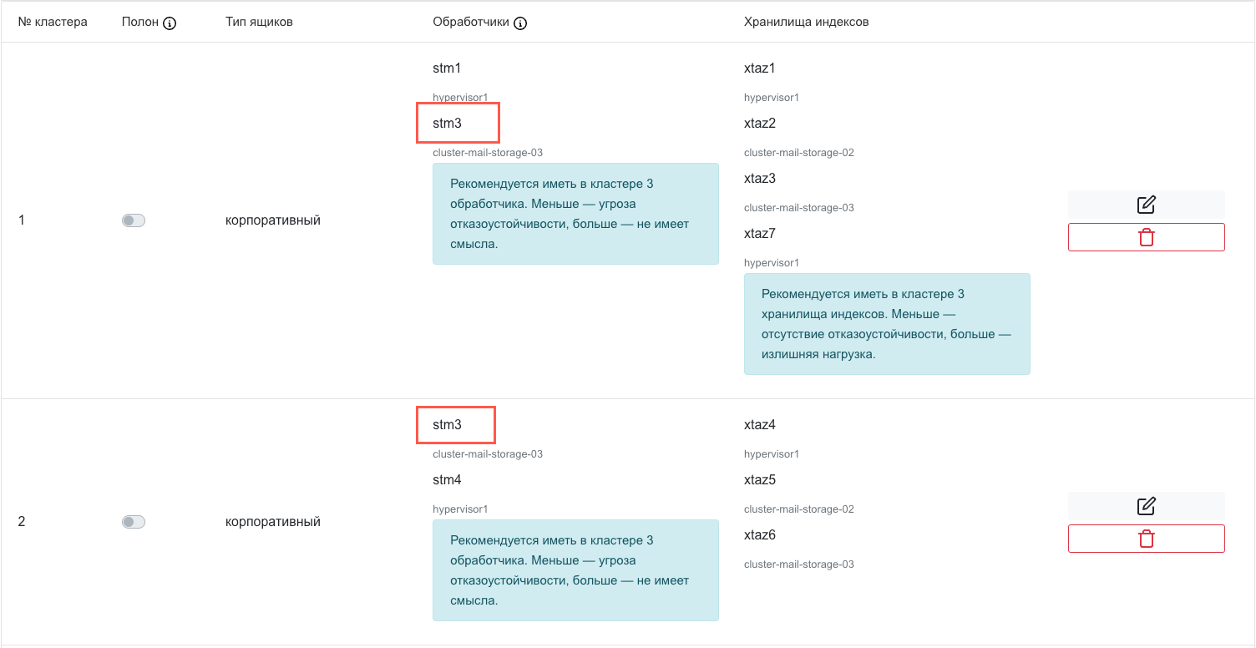This screenshot has width=1256, height=648.
Task: Click handler stm1 in cluster 1
Action: [447, 68]
